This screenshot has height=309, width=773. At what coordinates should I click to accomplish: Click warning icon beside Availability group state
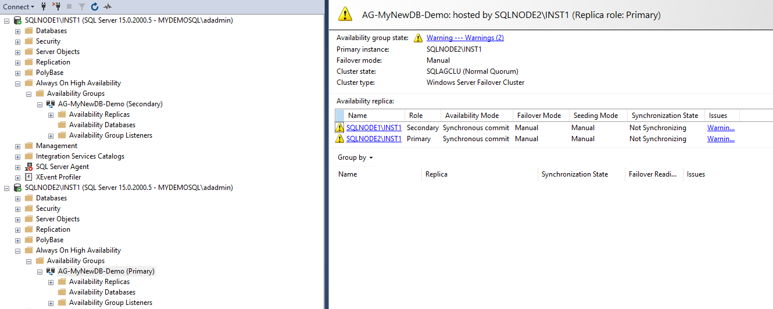(418, 38)
